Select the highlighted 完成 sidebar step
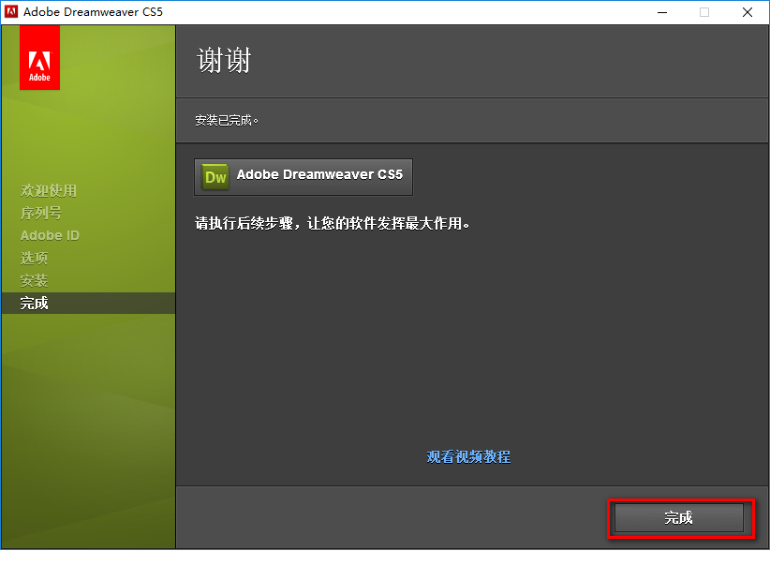This screenshot has height=566, width=770. click(x=35, y=303)
